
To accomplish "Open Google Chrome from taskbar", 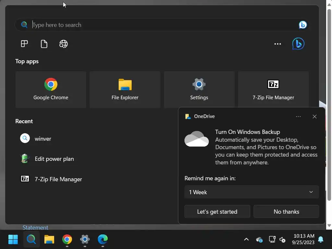I will [67, 239].
